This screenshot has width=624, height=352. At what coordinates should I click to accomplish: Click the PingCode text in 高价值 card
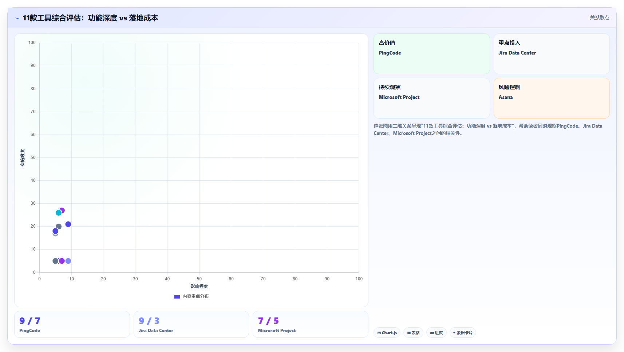pyautogui.click(x=390, y=53)
